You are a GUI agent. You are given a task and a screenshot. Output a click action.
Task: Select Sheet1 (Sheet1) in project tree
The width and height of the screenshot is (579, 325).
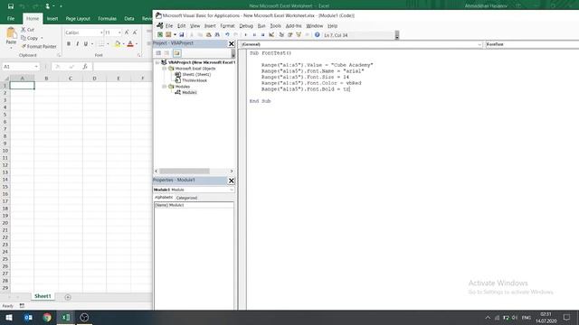coord(196,74)
